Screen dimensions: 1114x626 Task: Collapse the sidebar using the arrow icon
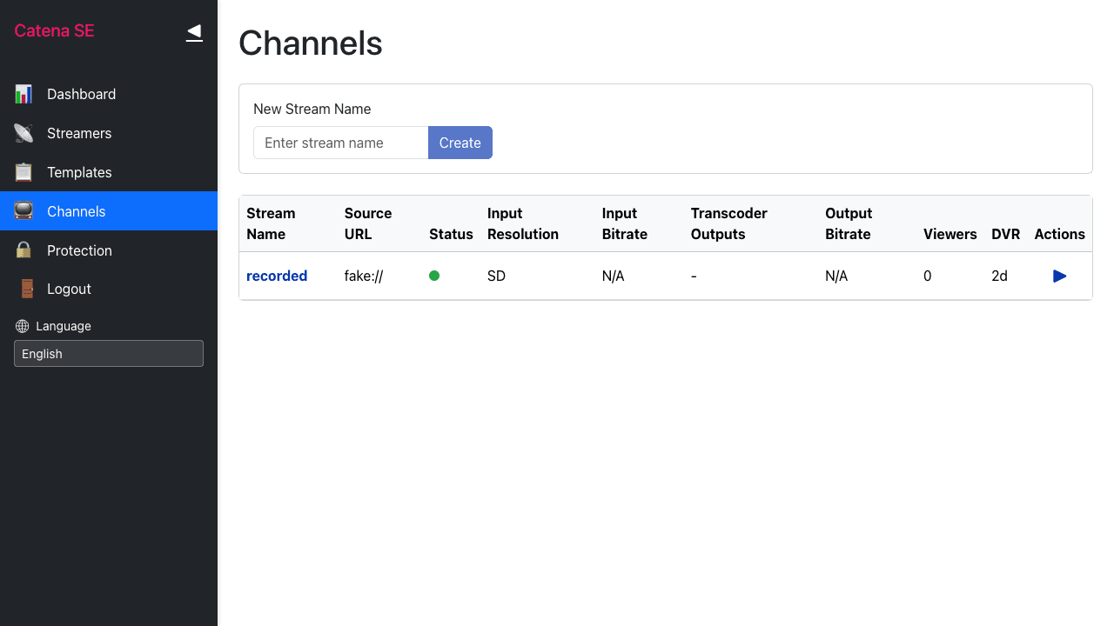(x=193, y=31)
